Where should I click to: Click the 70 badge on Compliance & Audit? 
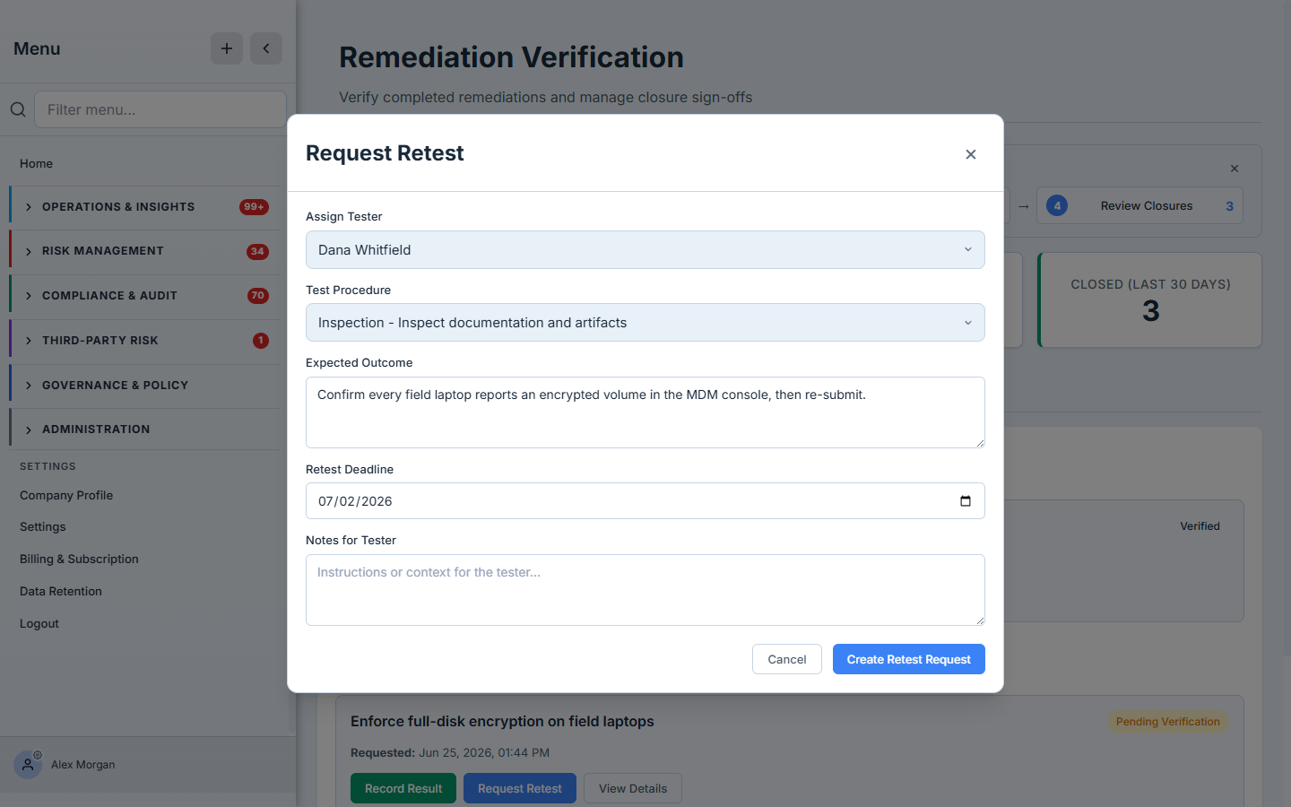pos(258,296)
